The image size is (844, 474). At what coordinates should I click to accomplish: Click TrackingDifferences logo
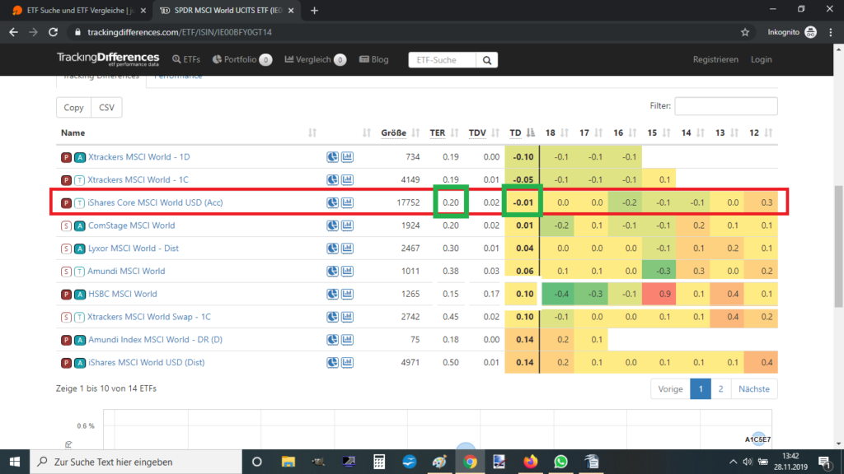click(108, 58)
